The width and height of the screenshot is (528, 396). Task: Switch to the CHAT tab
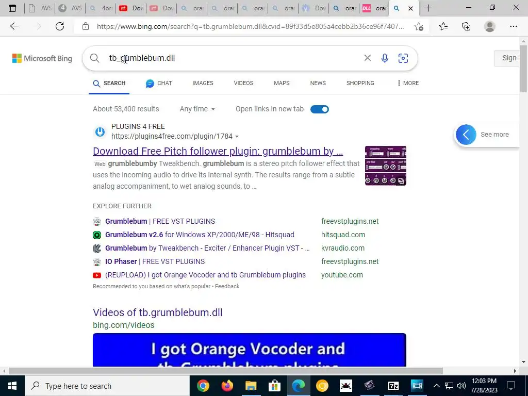coord(159,83)
